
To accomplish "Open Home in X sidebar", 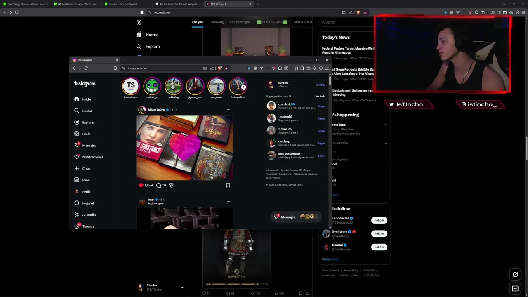I will pyautogui.click(x=147, y=35).
